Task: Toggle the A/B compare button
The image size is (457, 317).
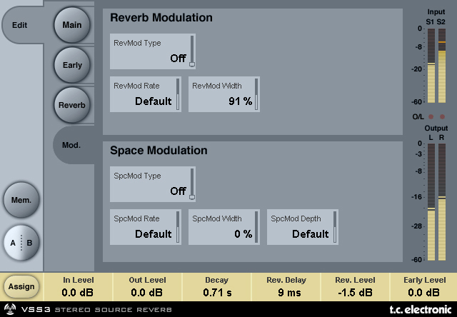Action: [x=21, y=243]
